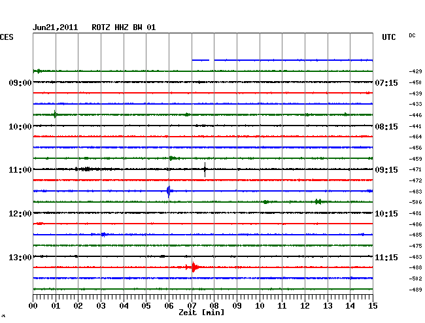Click the green burst near minute 12.5
425x323 pixels.
click(x=318, y=201)
